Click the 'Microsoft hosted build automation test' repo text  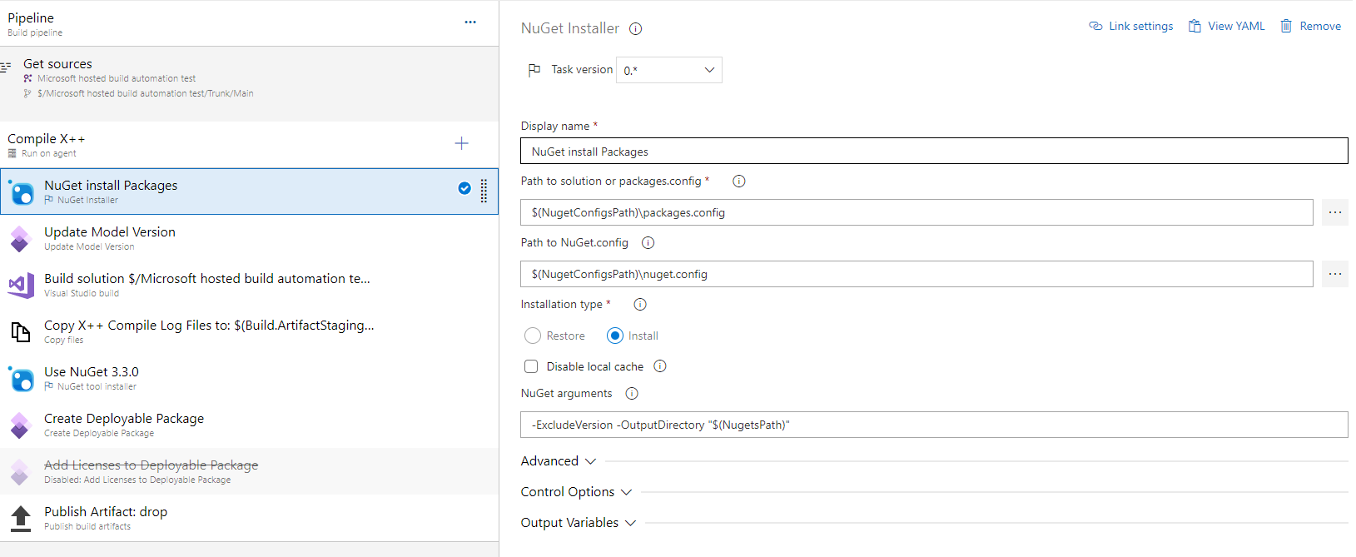[117, 78]
